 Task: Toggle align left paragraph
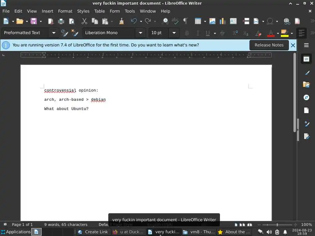point(301,33)
